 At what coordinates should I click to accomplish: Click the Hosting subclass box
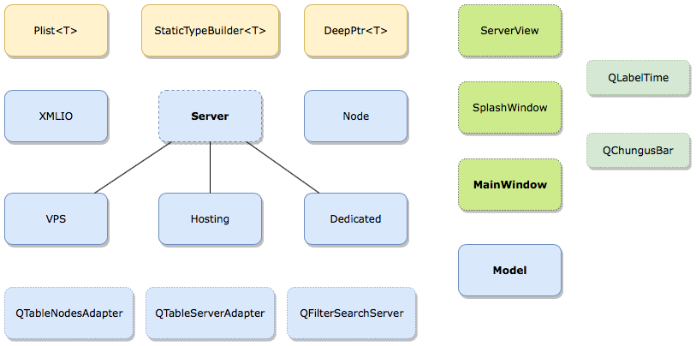[210, 218]
